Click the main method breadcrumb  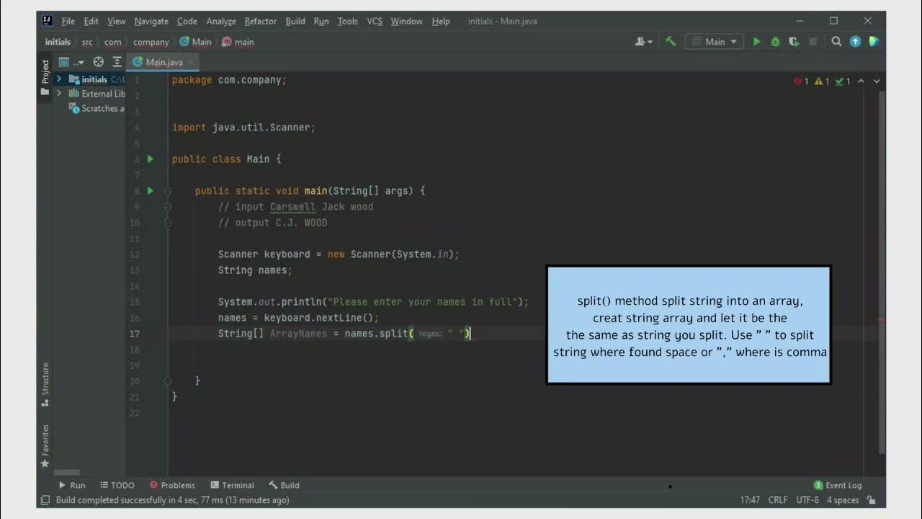click(x=238, y=42)
